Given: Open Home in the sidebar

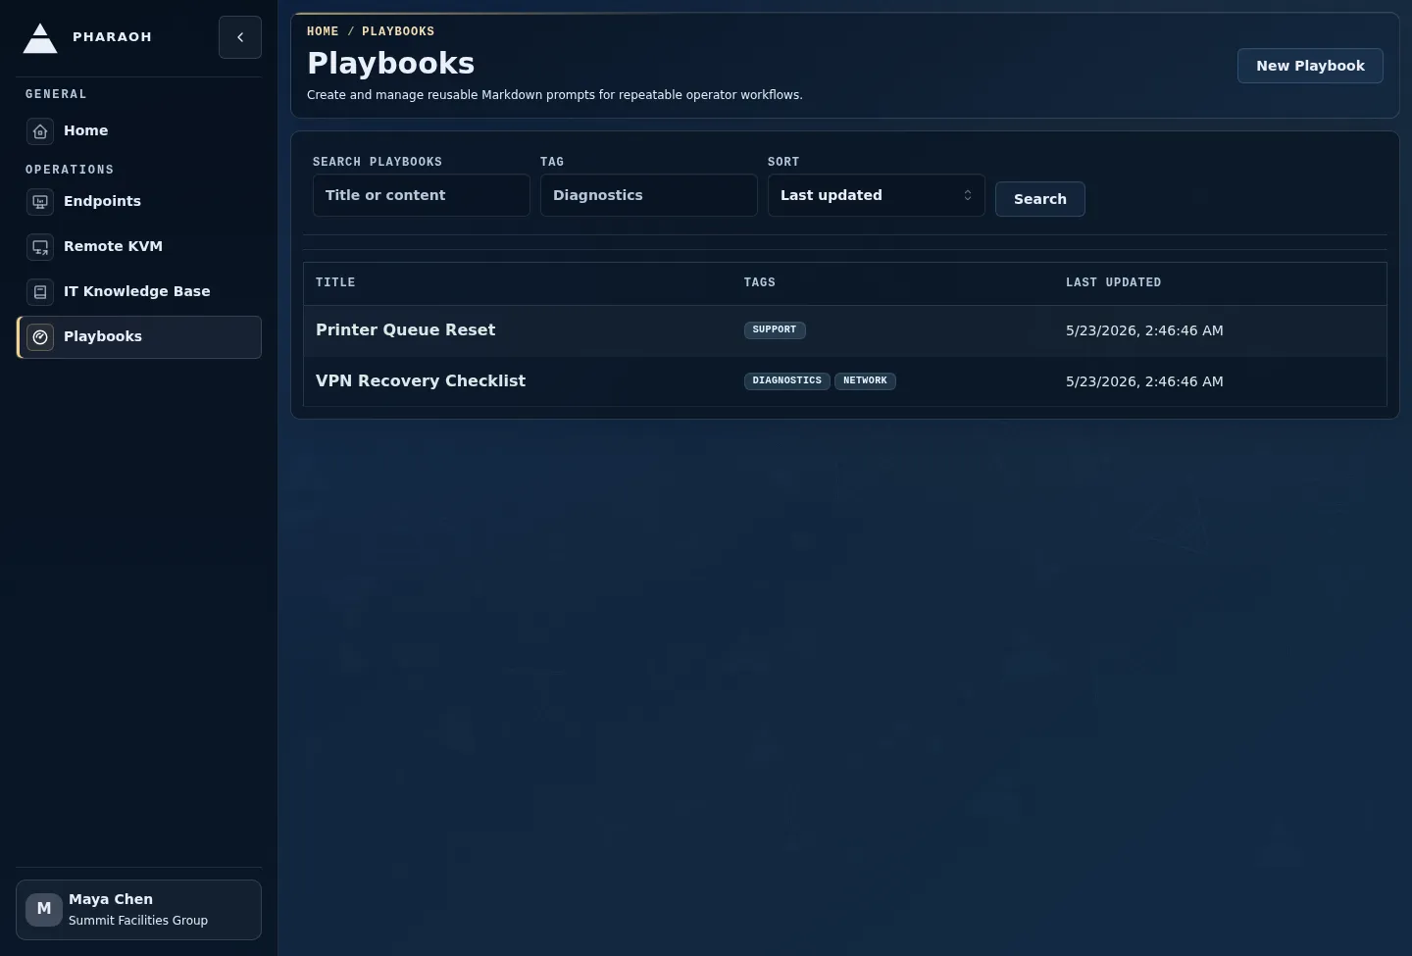Looking at the screenshot, I should [x=139, y=130].
